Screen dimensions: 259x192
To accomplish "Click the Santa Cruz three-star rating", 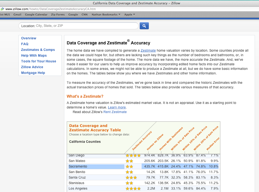I will (x=131, y=178).
